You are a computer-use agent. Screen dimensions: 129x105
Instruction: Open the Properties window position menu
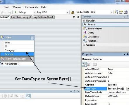[x=124, y=54]
